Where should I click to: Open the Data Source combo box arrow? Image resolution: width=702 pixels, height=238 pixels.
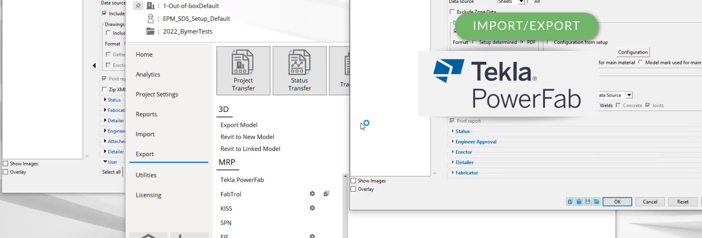coord(629,95)
